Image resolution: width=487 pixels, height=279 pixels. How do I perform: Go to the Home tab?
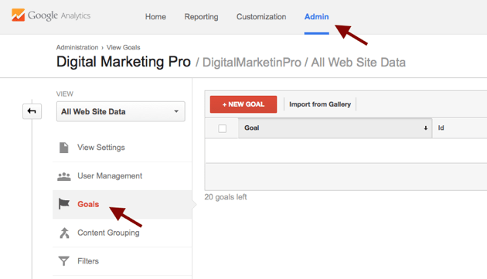pos(155,17)
